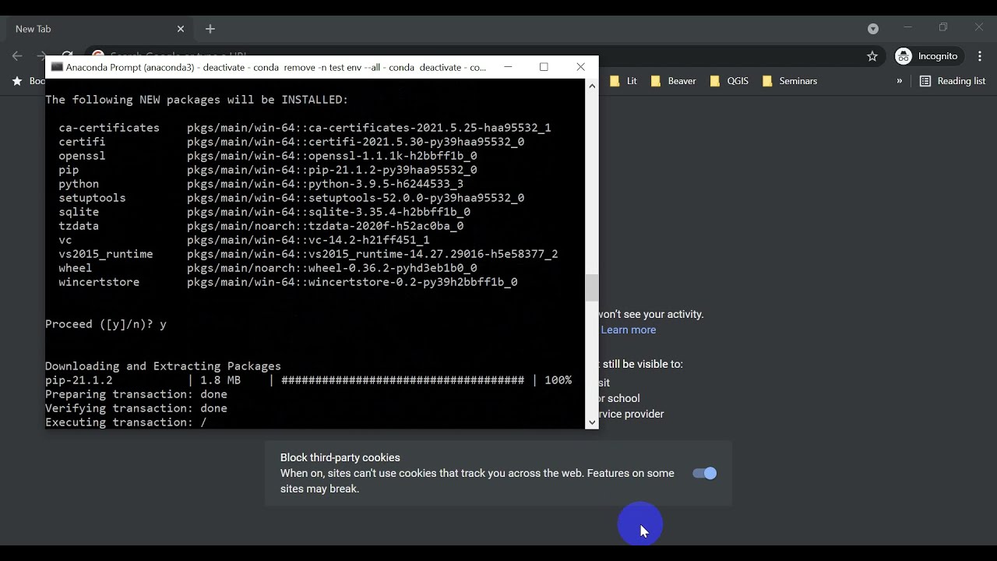Maximize the Anaconda Prompt window

click(x=544, y=67)
